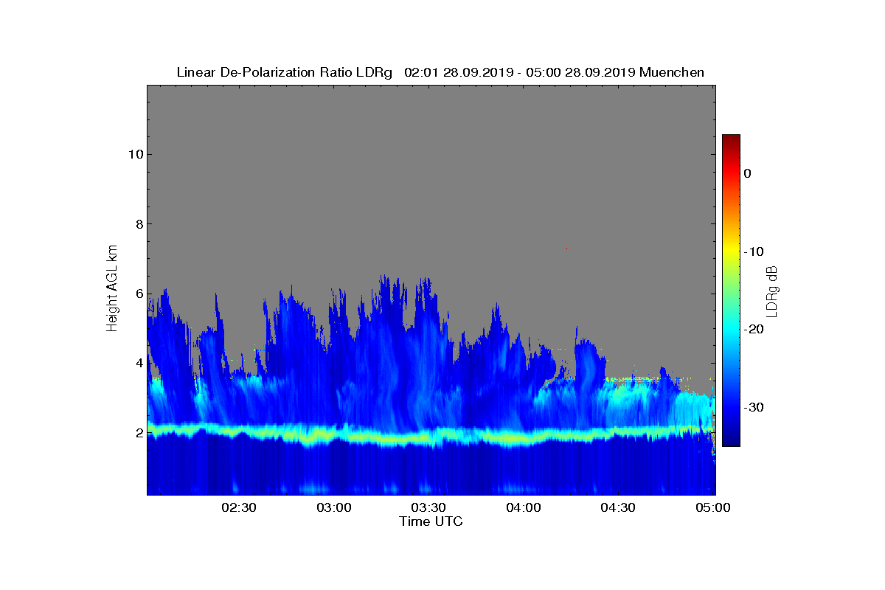
Task: Click the '04:30' time axis label
Action: coord(618,507)
